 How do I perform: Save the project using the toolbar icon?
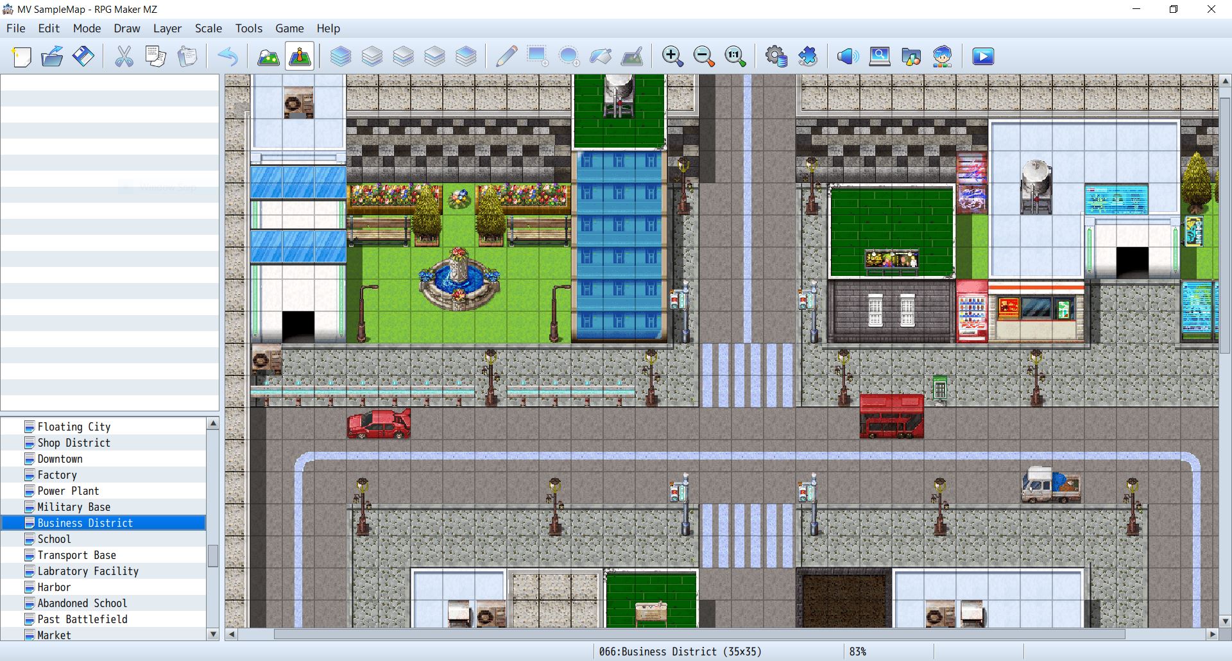(83, 56)
